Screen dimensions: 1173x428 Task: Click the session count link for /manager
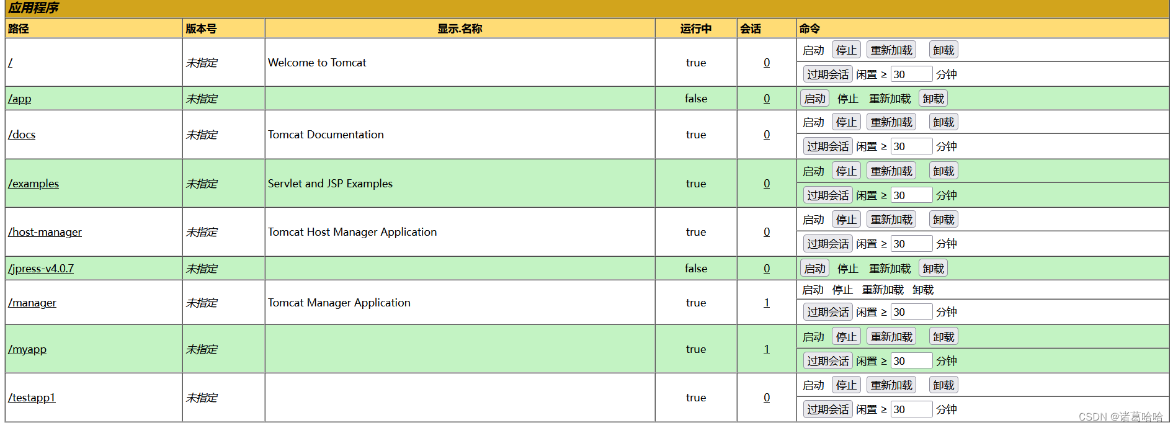coord(767,303)
